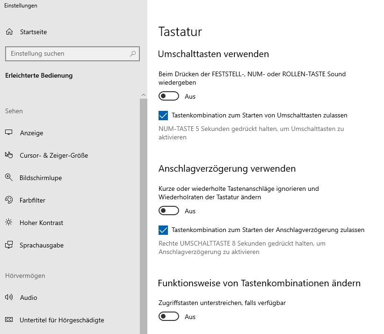
Task: Toggle the Anschlagverzögerung switch
Action: 169,211
